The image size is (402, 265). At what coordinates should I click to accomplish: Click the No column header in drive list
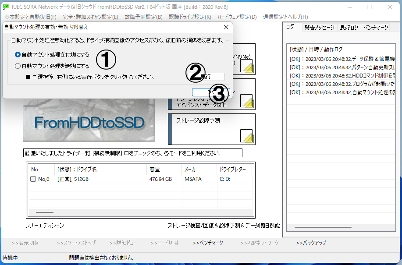point(41,169)
